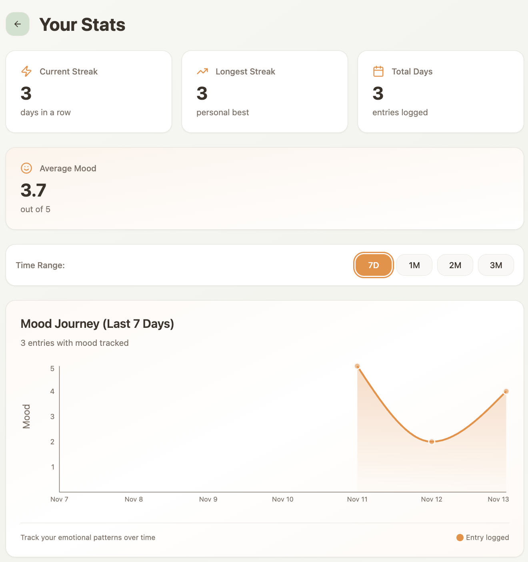Click the calendar Total Days icon
The height and width of the screenshot is (562, 528).
tap(378, 71)
